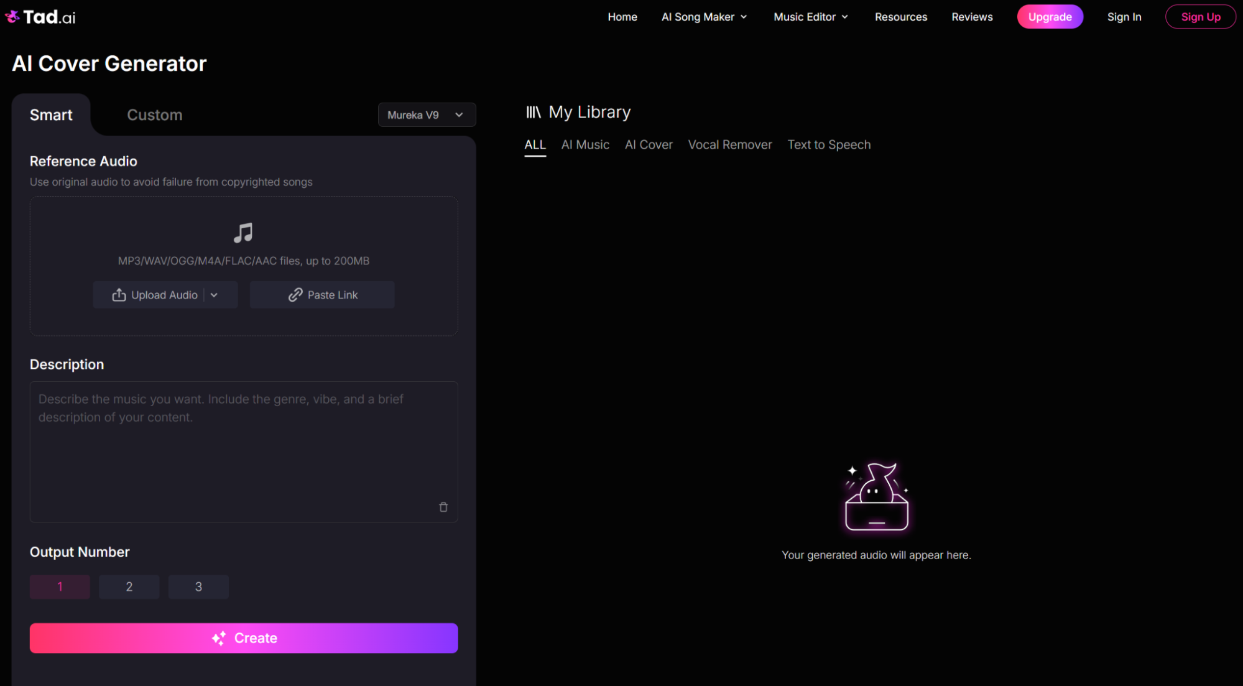Image resolution: width=1243 pixels, height=686 pixels.
Task: Set output number to 1
Action: pos(60,586)
